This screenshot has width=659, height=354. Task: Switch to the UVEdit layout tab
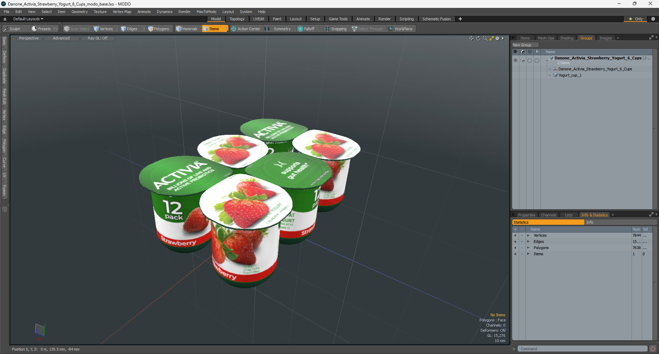pyautogui.click(x=258, y=19)
